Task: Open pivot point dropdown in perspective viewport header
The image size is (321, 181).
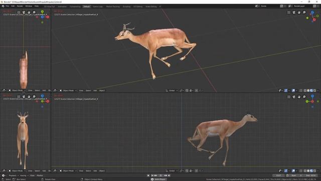Action: pos(182,90)
